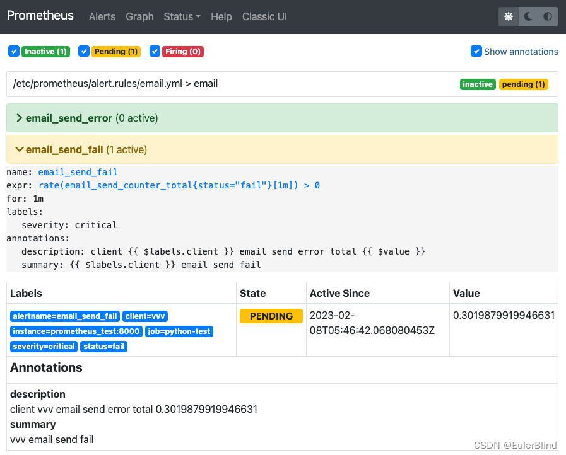Switch to the dark theme moon icon

coord(528,16)
